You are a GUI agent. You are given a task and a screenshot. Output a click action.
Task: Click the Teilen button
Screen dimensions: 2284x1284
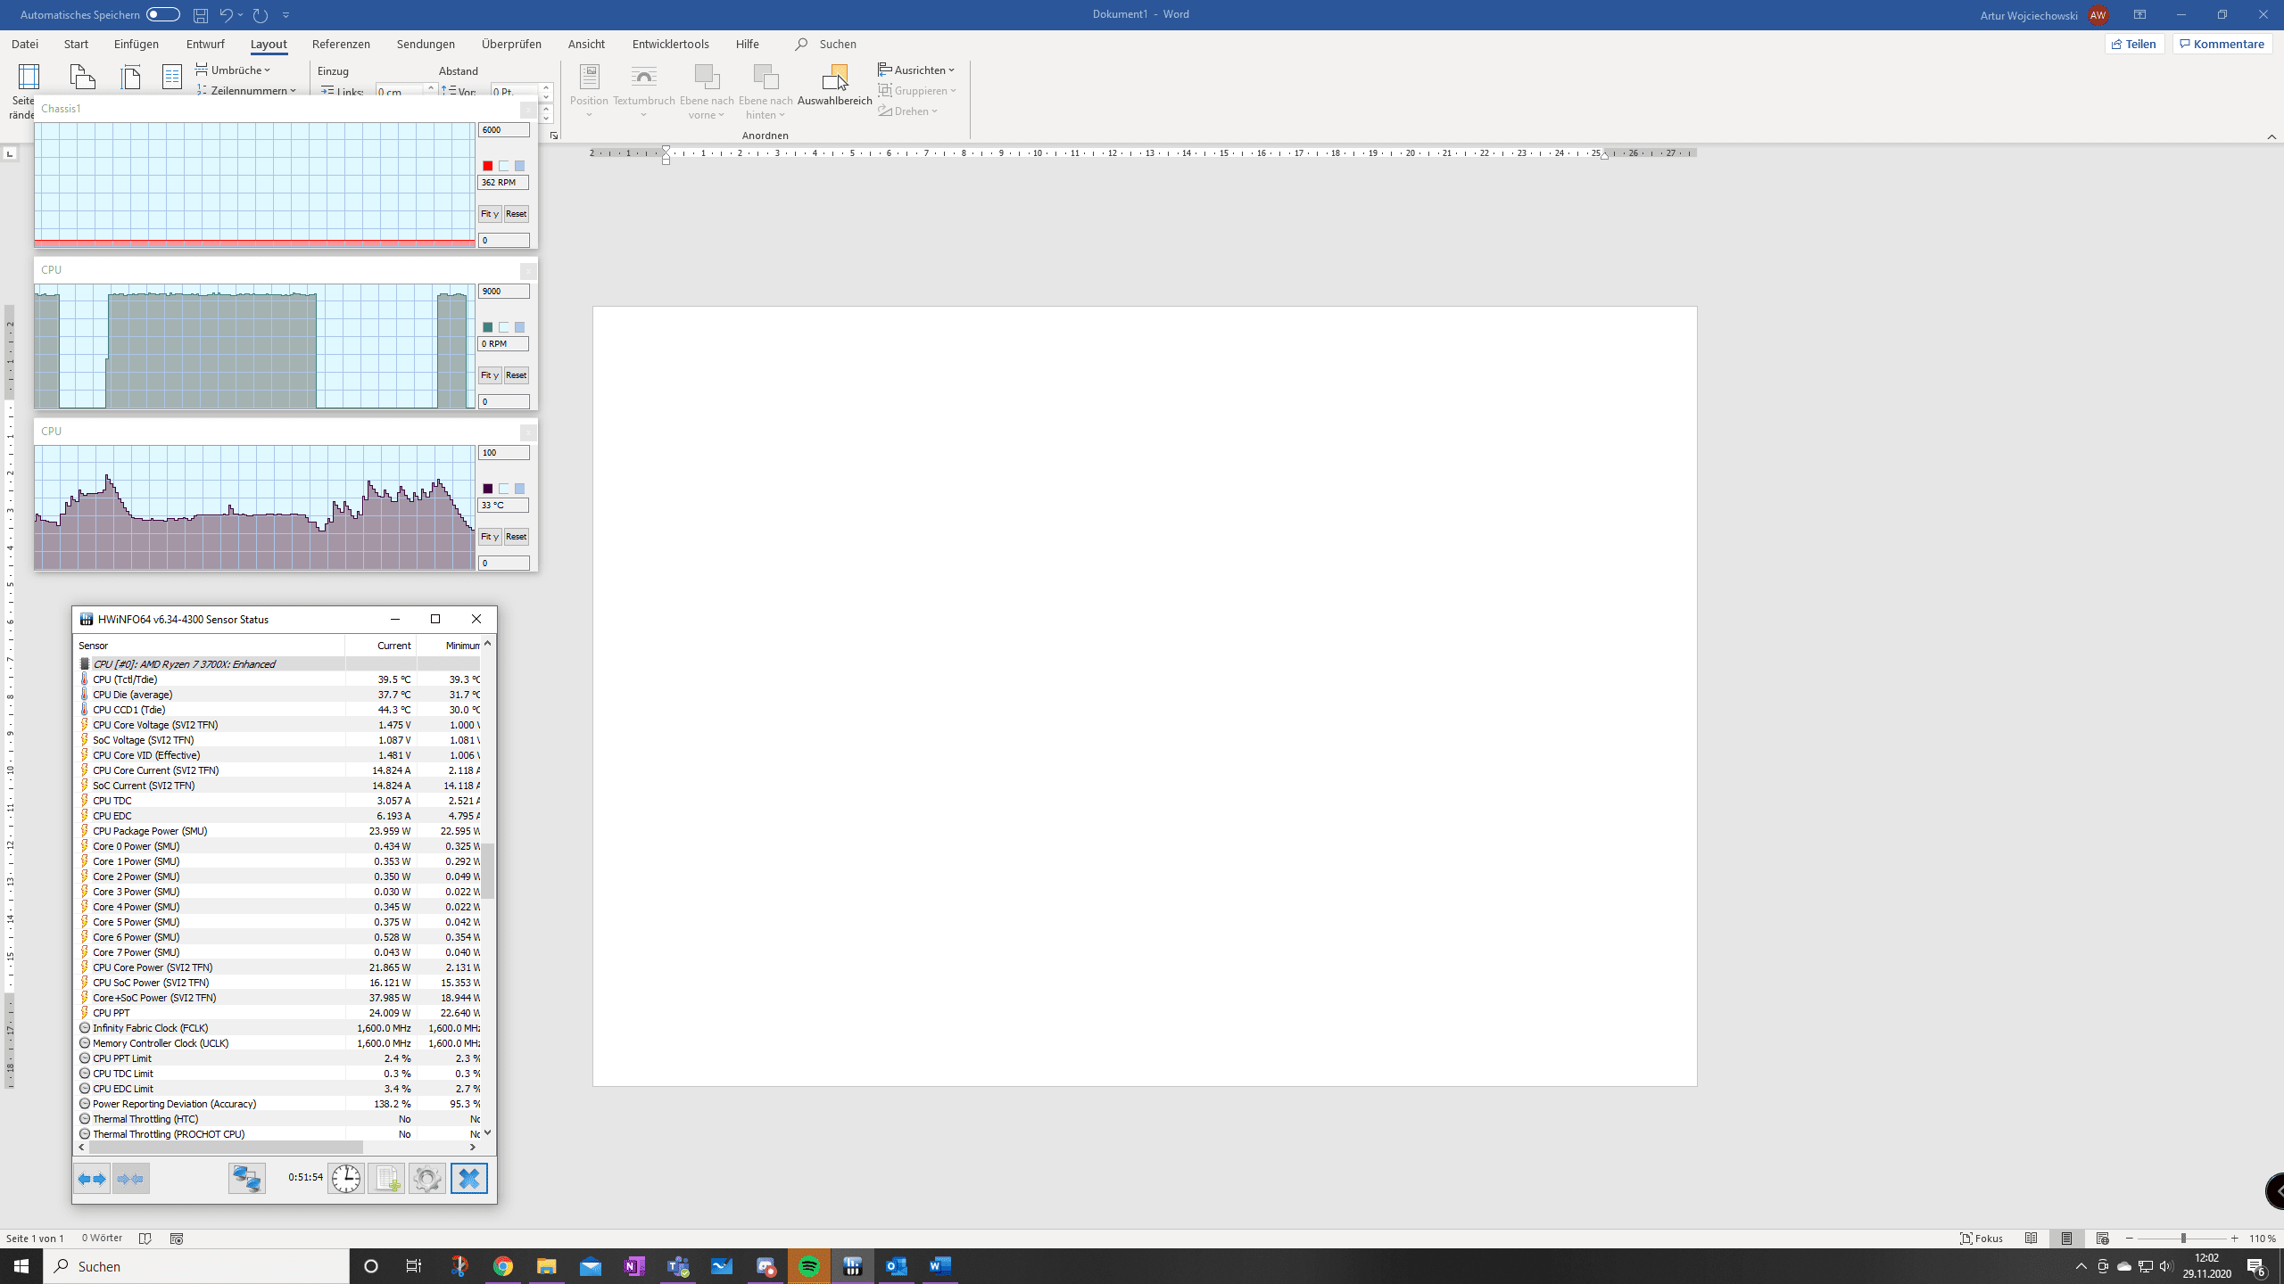click(2134, 44)
